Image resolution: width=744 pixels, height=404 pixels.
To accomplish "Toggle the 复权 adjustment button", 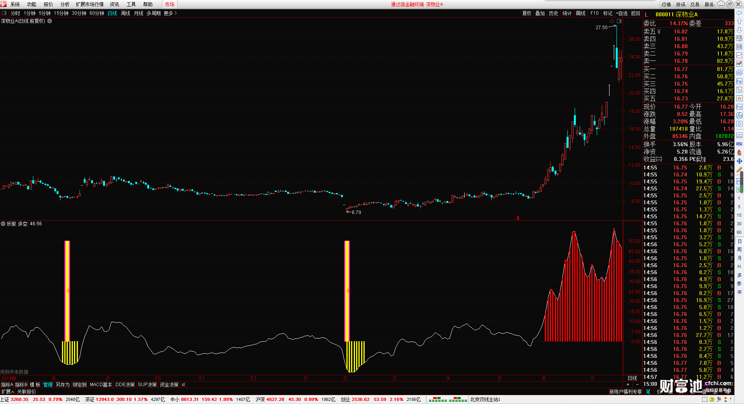I will coord(527,13).
